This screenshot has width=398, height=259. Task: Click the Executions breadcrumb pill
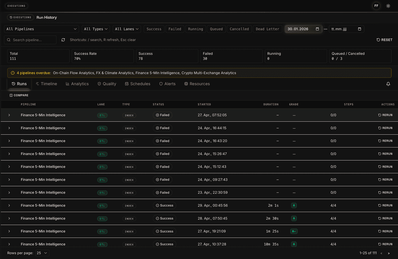click(21, 17)
